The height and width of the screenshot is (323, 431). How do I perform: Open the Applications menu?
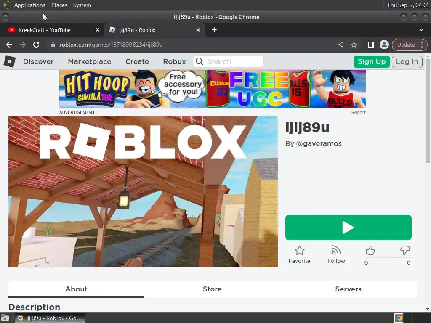tap(30, 5)
